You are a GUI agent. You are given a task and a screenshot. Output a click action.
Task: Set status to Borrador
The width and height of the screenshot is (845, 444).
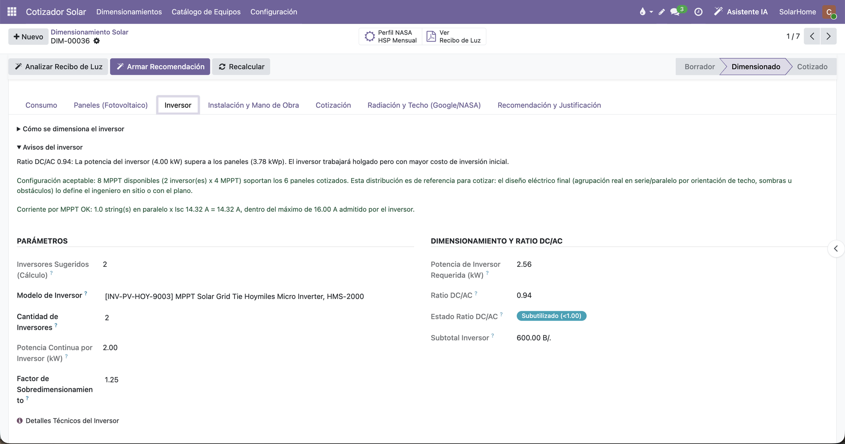coord(699,67)
